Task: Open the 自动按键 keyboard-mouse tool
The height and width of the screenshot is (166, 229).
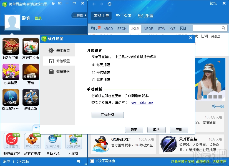Action: [x=11, y=97]
